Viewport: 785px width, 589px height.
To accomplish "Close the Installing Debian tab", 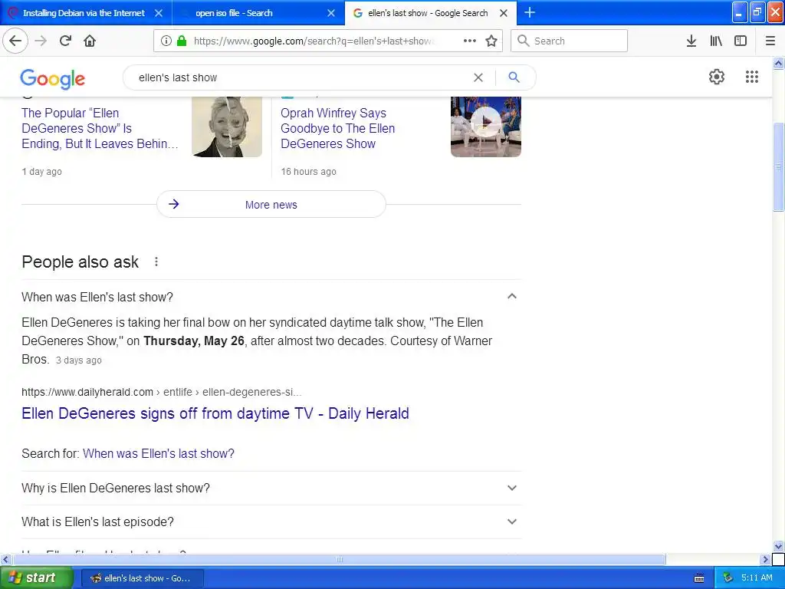I will [159, 13].
